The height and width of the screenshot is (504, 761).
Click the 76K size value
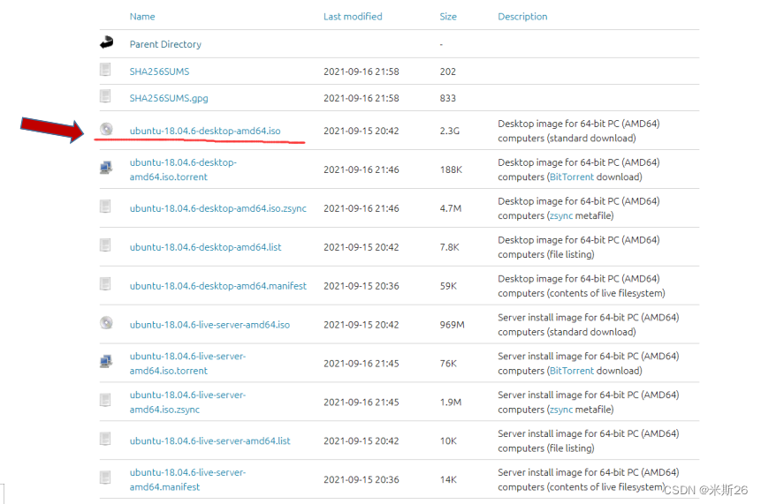coord(448,364)
